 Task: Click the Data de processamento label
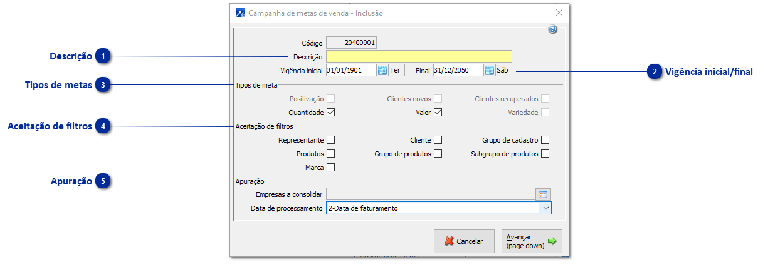point(287,208)
